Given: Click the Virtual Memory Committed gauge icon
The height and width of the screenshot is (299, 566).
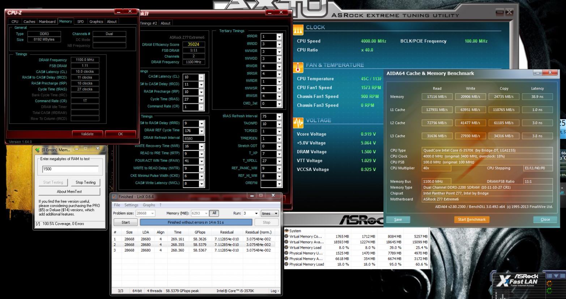Looking at the screenshot, I should tap(287, 236).
